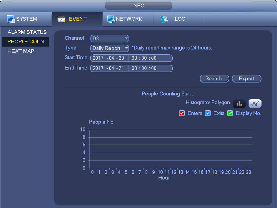Click the End Time clock field
The image size is (277, 208).
(x=150, y=68)
